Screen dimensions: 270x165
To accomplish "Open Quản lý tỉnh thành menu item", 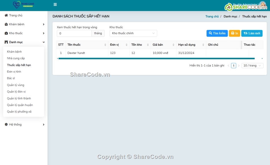I will 19,98.
